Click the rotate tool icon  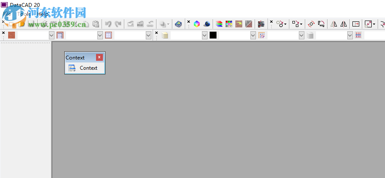[311, 24]
